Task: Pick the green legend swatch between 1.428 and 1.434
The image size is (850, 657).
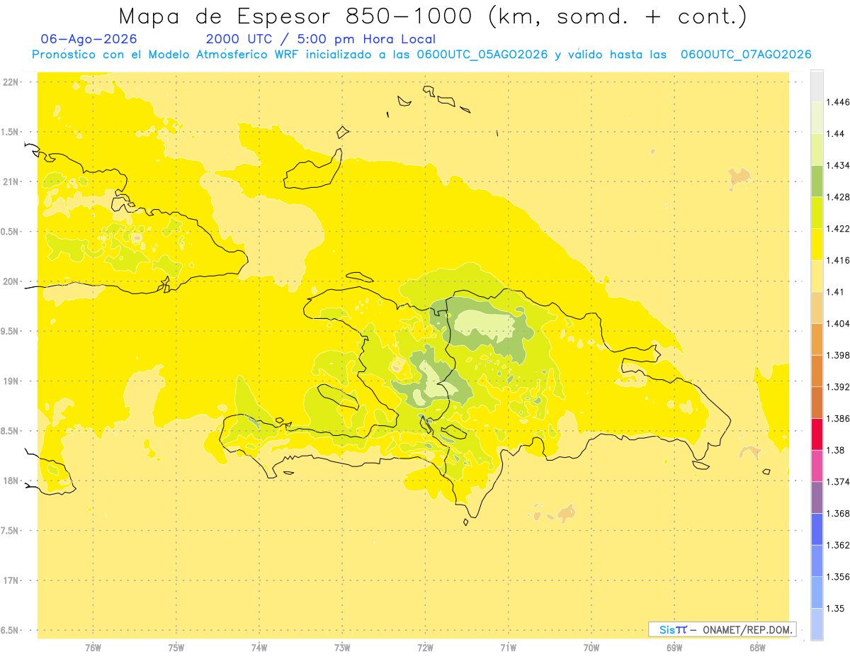Action: 817,181
